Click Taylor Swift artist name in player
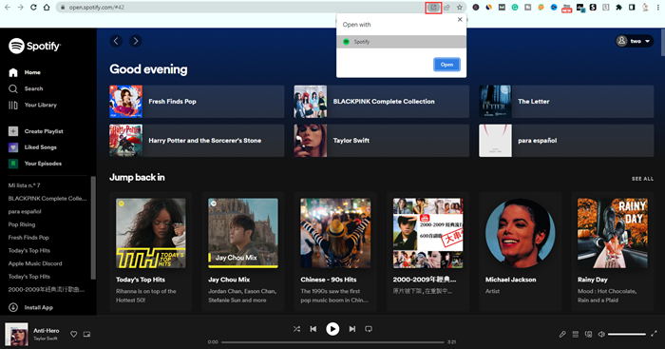665x349 pixels. point(46,339)
